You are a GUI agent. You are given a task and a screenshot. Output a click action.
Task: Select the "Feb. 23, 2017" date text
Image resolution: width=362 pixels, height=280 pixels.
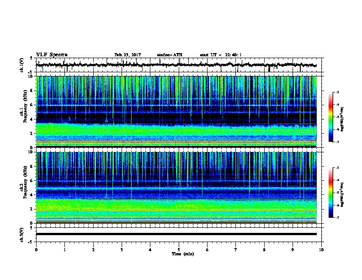pyautogui.click(x=128, y=55)
